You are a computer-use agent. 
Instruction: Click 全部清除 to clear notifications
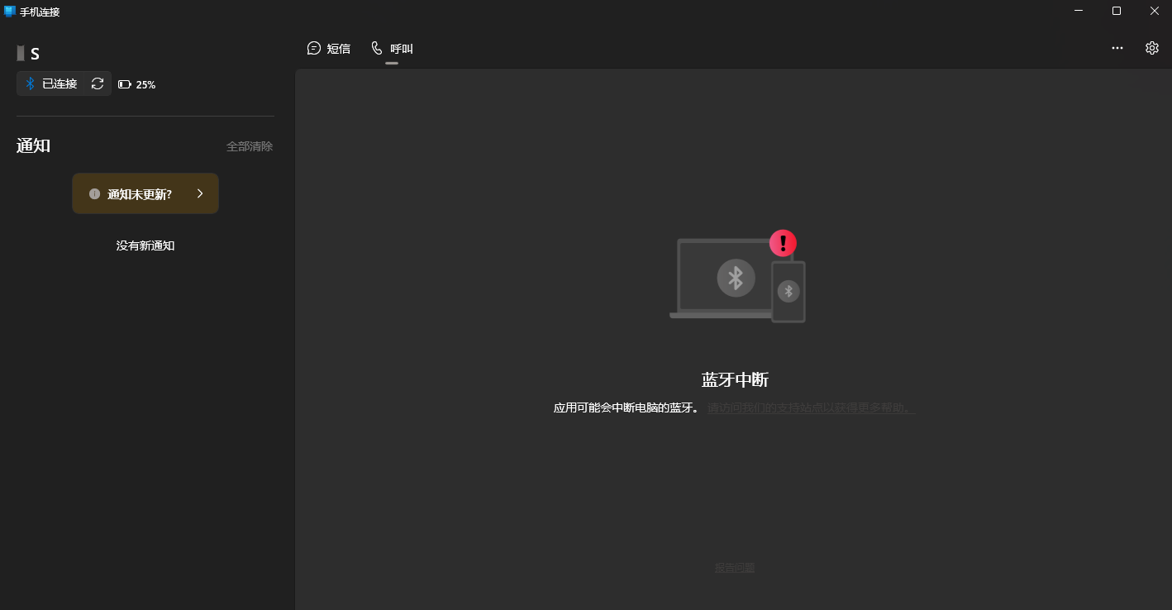(250, 146)
